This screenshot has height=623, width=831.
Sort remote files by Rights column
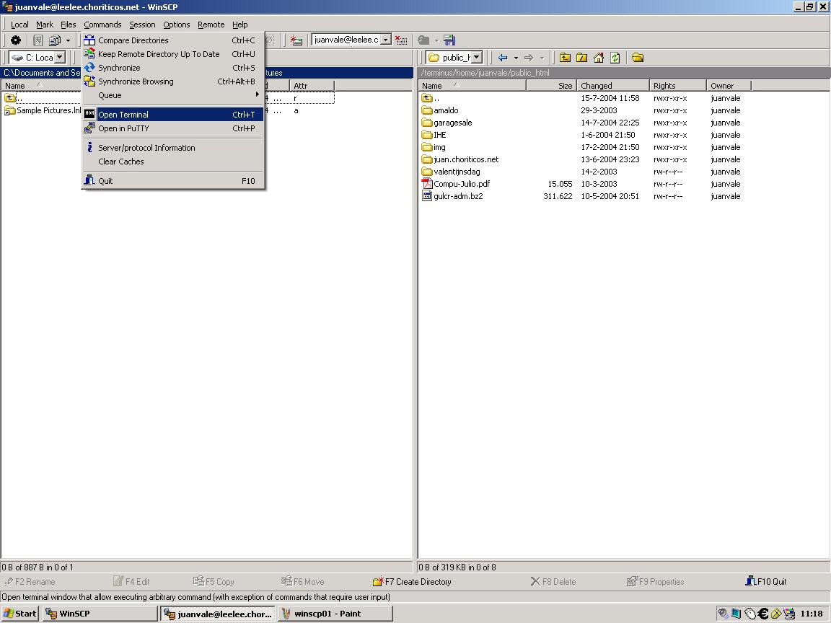click(x=678, y=86)
